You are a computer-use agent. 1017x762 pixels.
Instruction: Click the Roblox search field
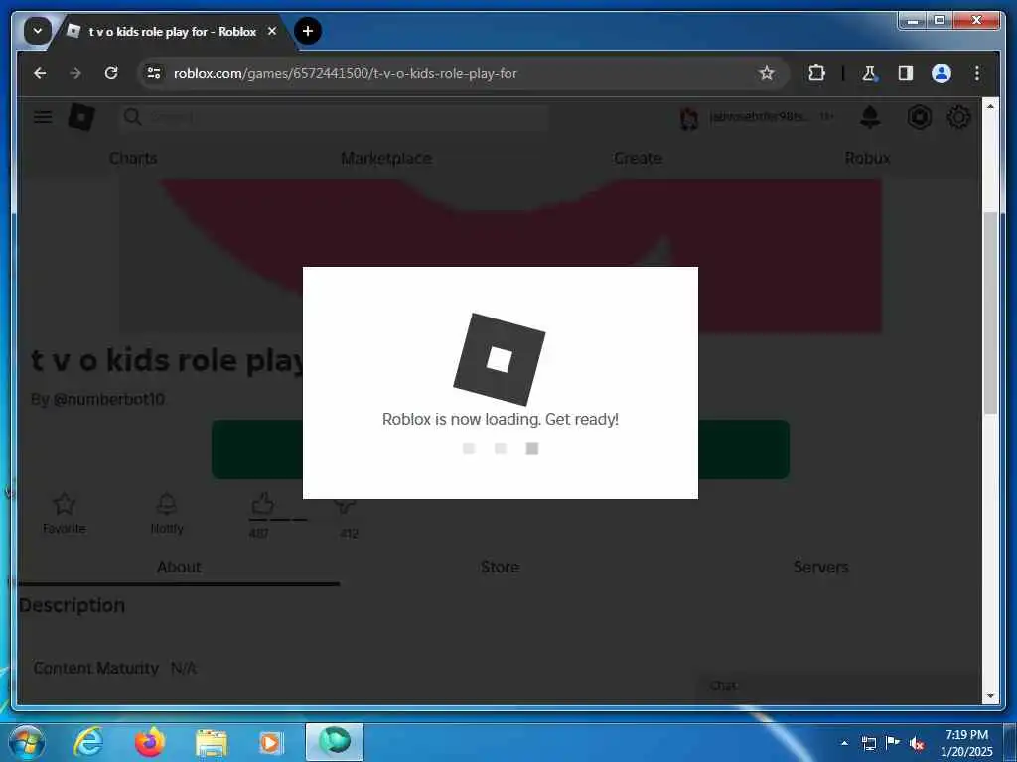point(335,117)
